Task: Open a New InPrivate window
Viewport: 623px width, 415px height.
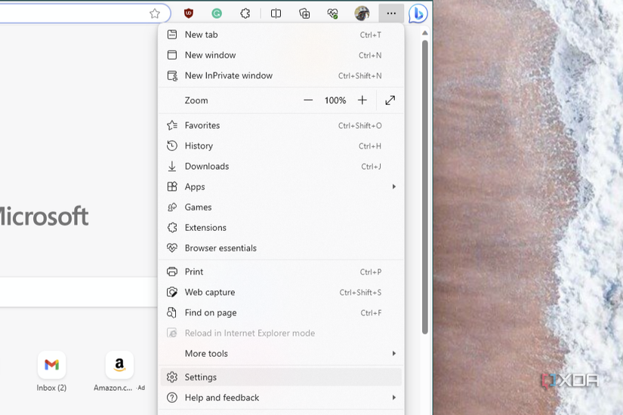Action: pyautogui.click(x=282, y=75)
